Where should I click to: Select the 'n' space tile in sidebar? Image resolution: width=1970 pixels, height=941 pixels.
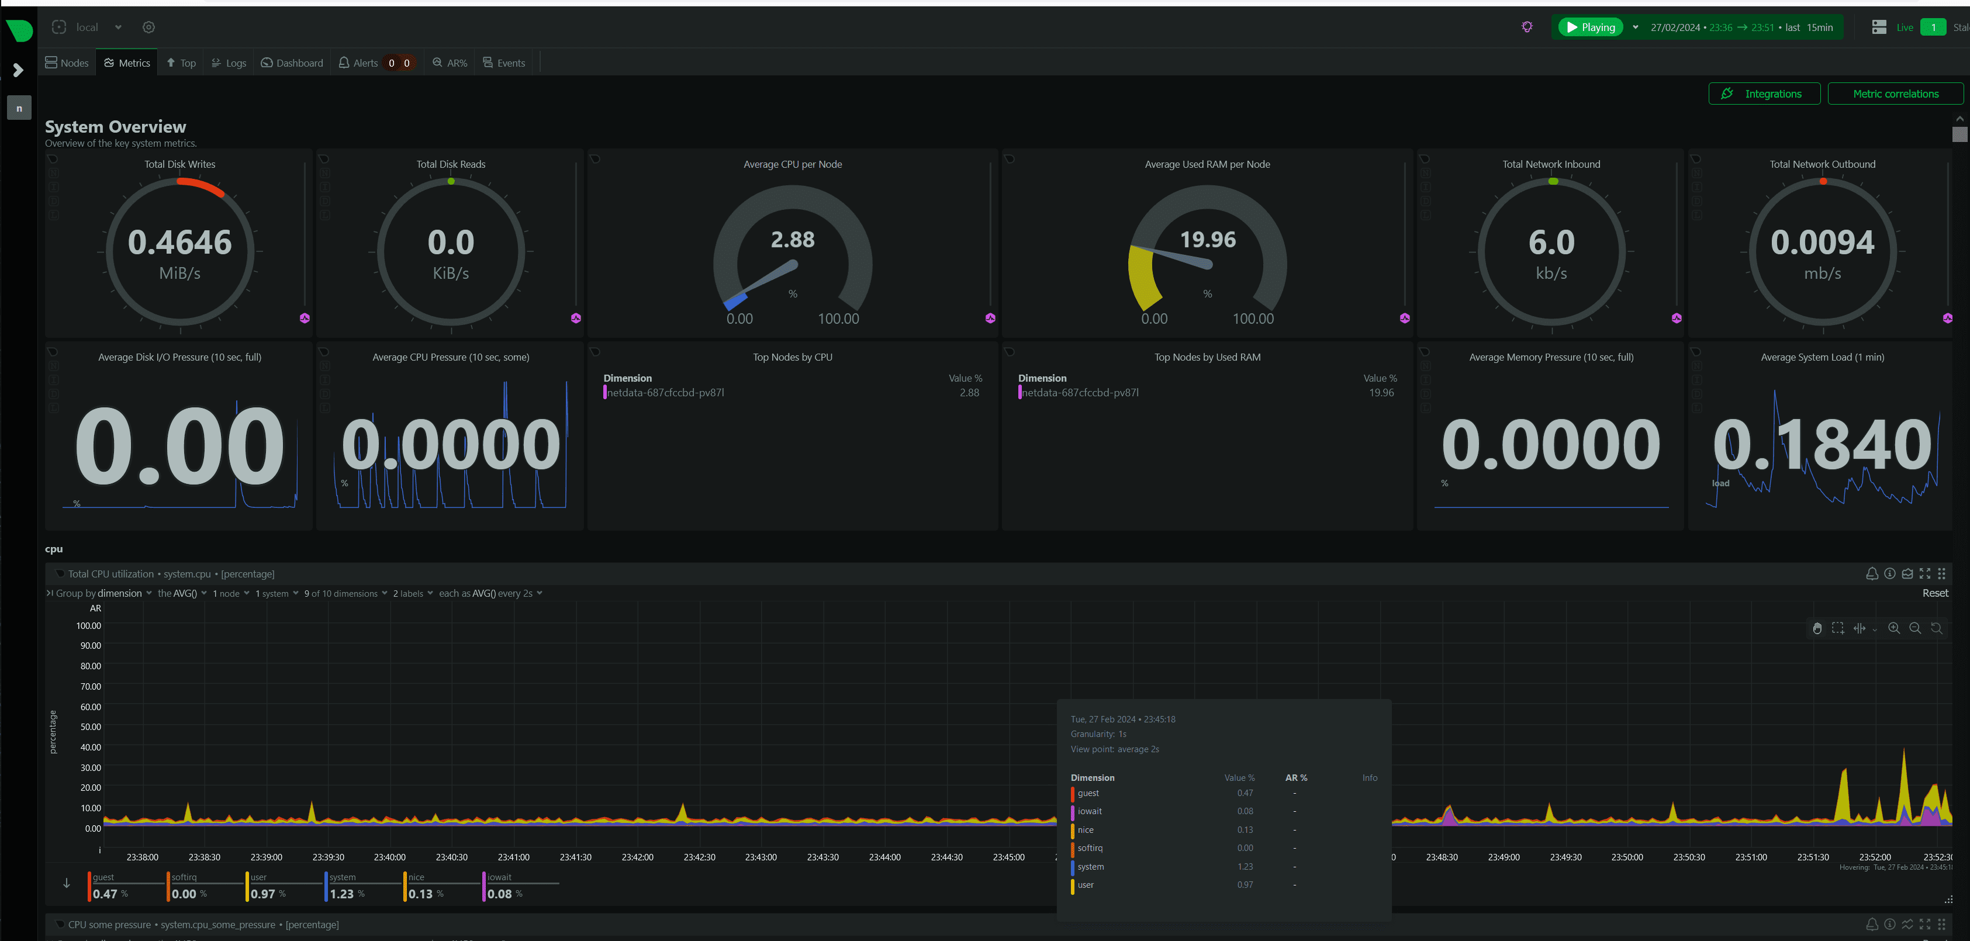pyautogui.click(x=19, y=108)
